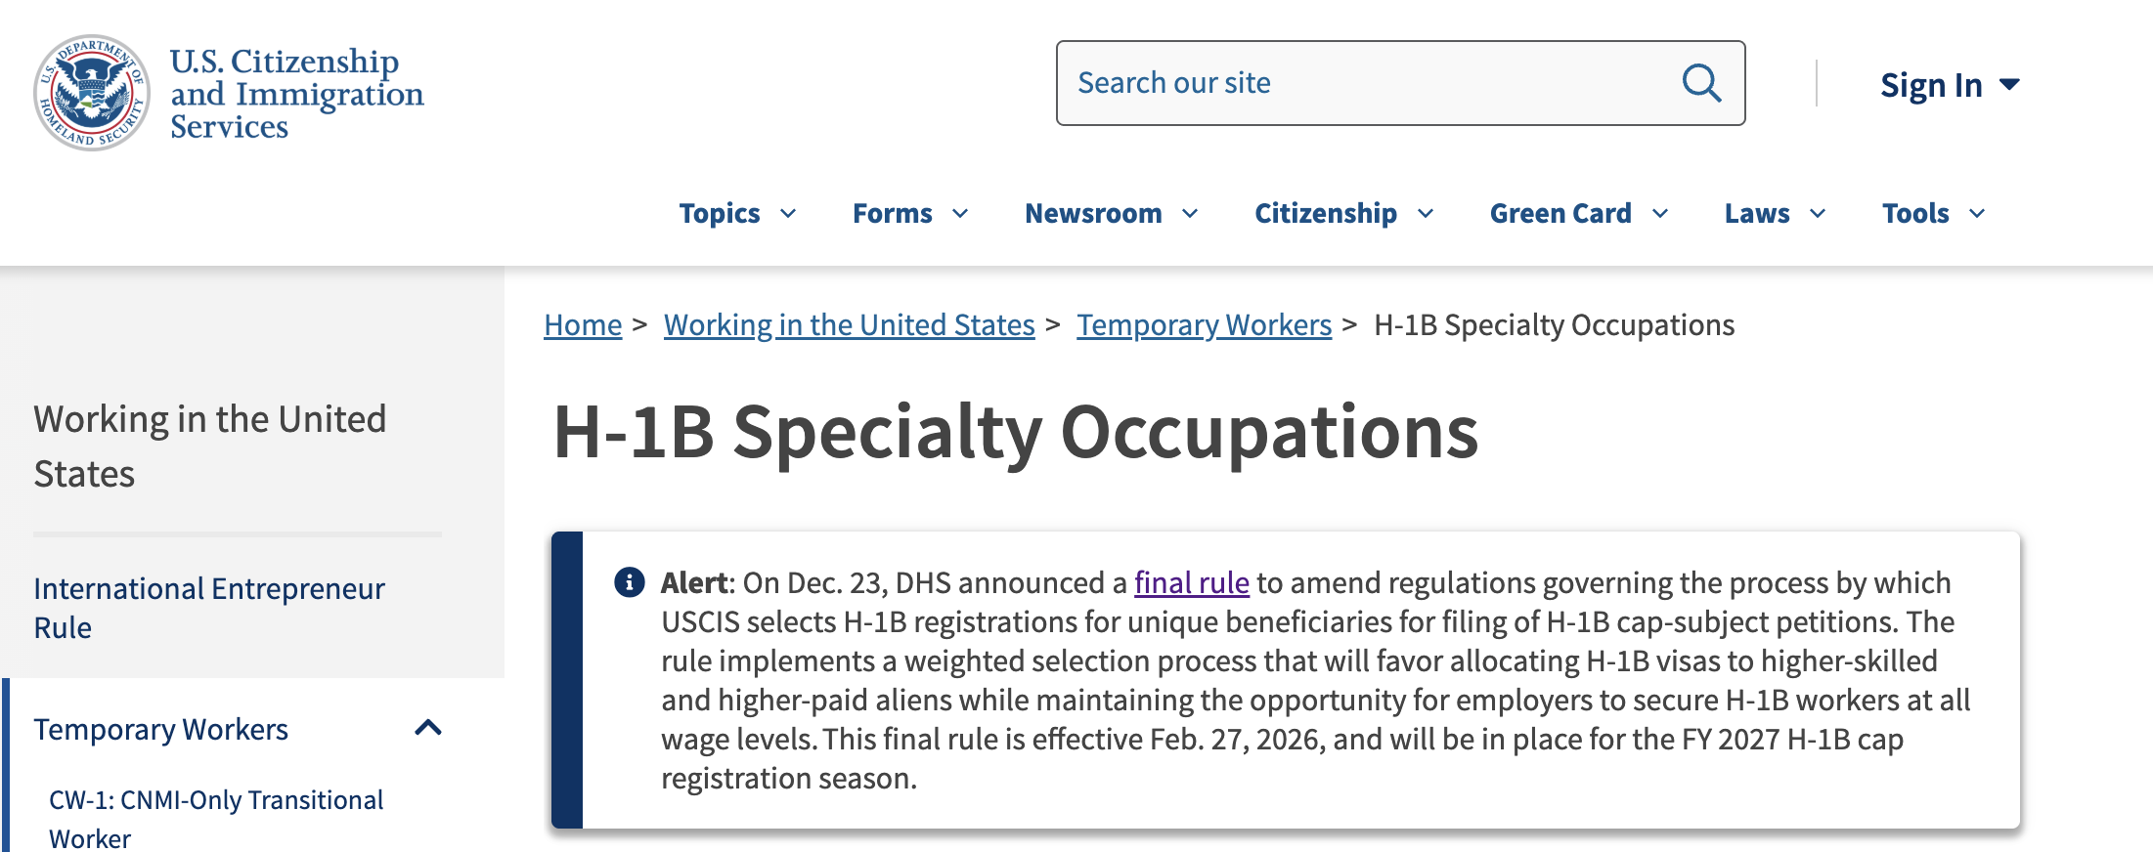Expand the Laws menu chevron

pos(1818,214)
